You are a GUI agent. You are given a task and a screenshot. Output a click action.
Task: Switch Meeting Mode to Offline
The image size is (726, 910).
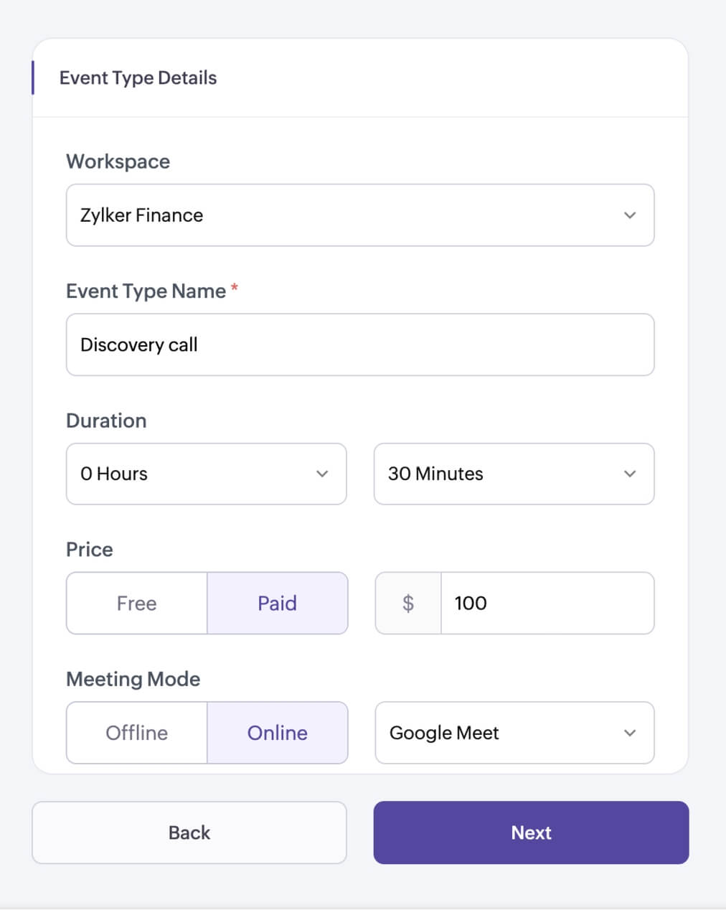137,733
